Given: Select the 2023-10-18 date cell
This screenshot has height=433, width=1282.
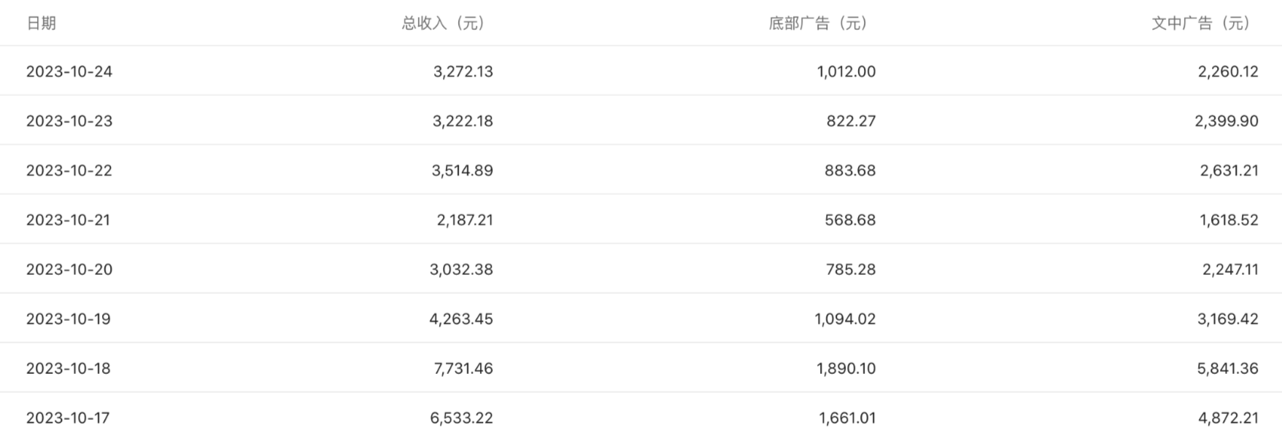Looking at the screenshot, I should 69,369.
